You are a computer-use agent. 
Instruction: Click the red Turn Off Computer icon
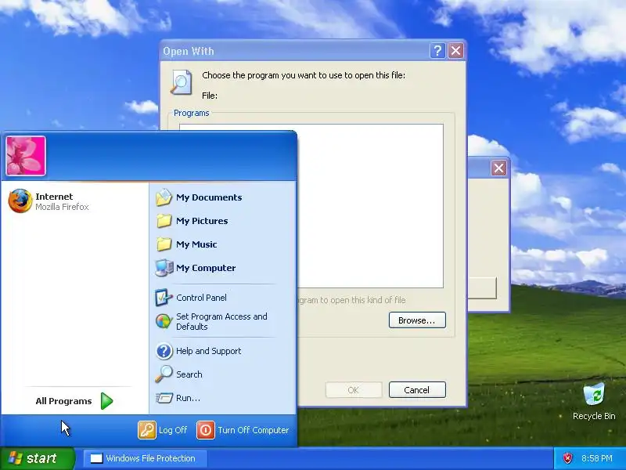point(206,430)
